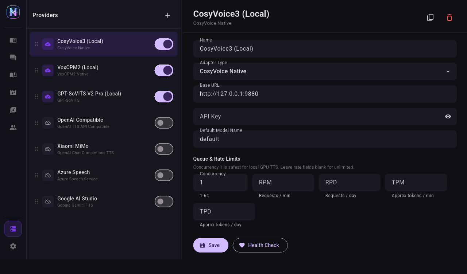Select the Xiaomi MiMo provider name
Viewport: 467px width, 274px height.
pyautogui.click(x=73, y=146)
